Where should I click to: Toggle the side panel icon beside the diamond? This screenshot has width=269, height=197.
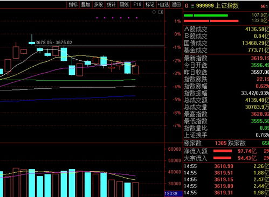pos(161,12)
